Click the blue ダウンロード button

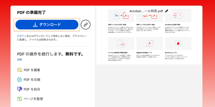(47, 25)
